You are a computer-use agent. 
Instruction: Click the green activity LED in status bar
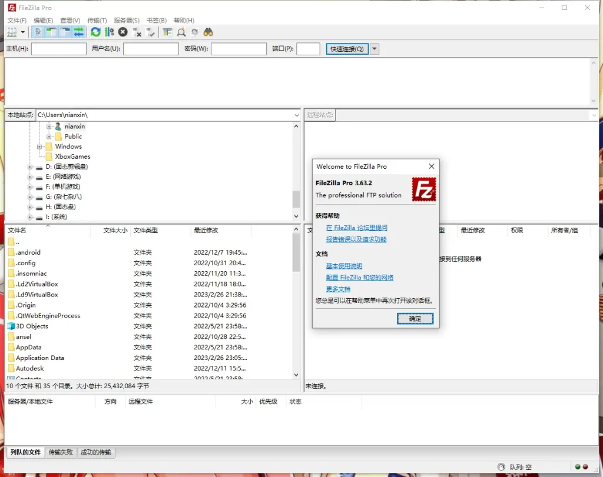(x=578, y=466)
